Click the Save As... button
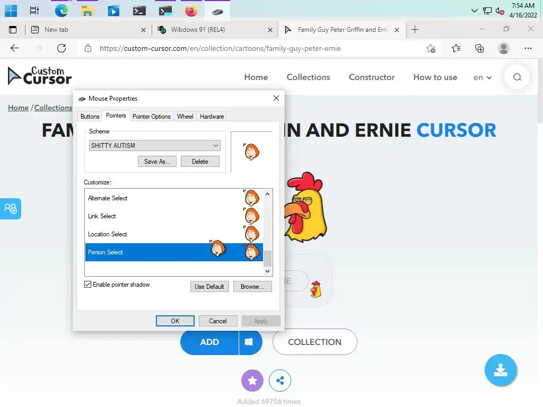The height and width of the screenshot is (407, 543). pyautogui.click(x=157, y=162)
